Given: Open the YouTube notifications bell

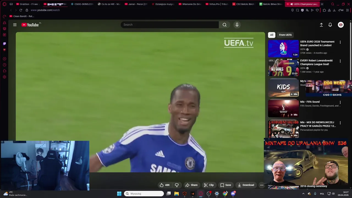Looking at the screenshot, I should (330, 25).
